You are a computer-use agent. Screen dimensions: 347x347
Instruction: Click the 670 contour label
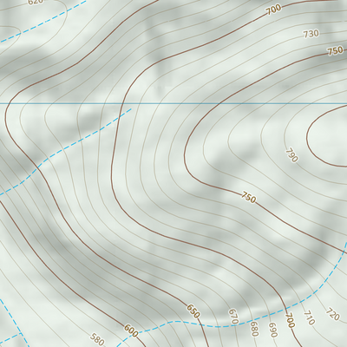click(233, 317)
